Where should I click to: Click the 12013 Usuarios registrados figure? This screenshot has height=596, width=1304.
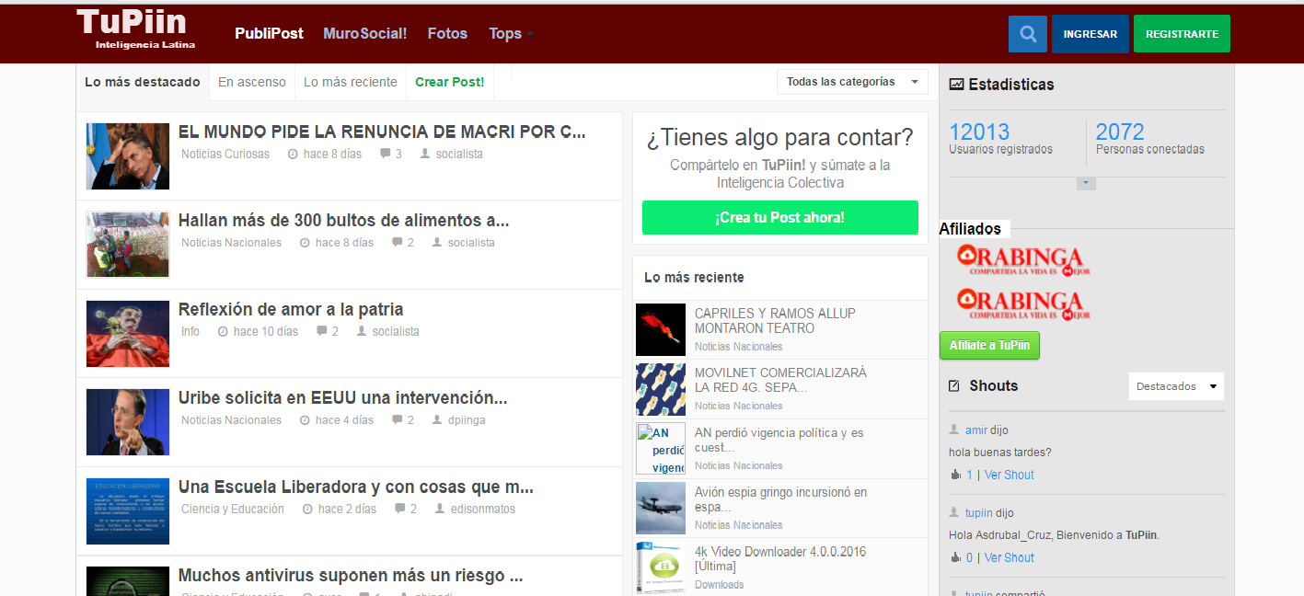979,132
